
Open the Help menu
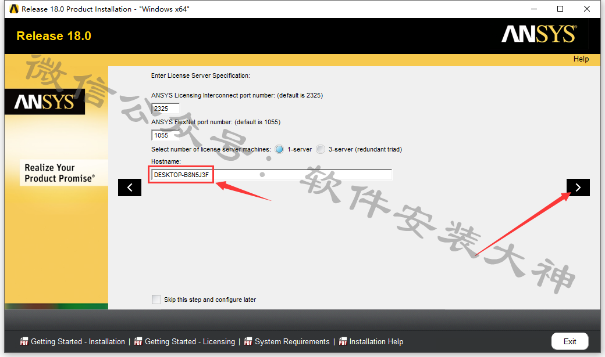(581, 59)
